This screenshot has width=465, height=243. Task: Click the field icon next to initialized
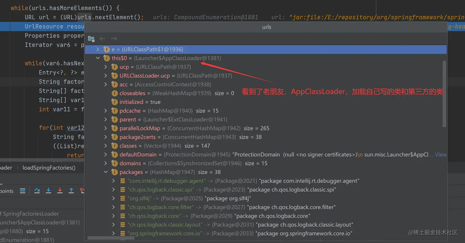(115, 102)
